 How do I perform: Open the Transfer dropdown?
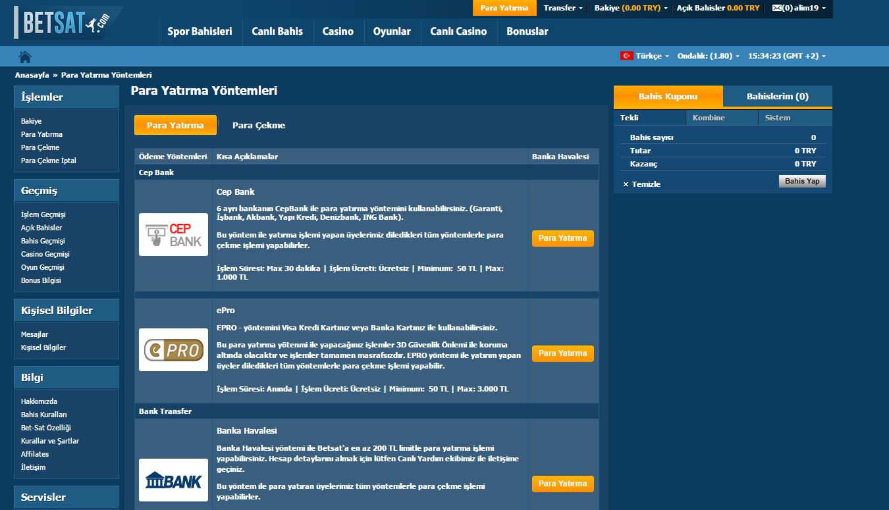click(x=563, y=8)
